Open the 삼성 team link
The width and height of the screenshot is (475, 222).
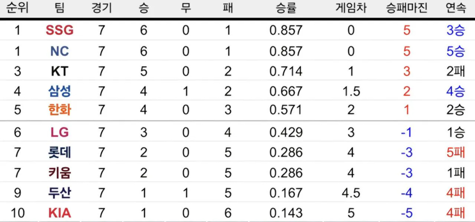[59, 91]
